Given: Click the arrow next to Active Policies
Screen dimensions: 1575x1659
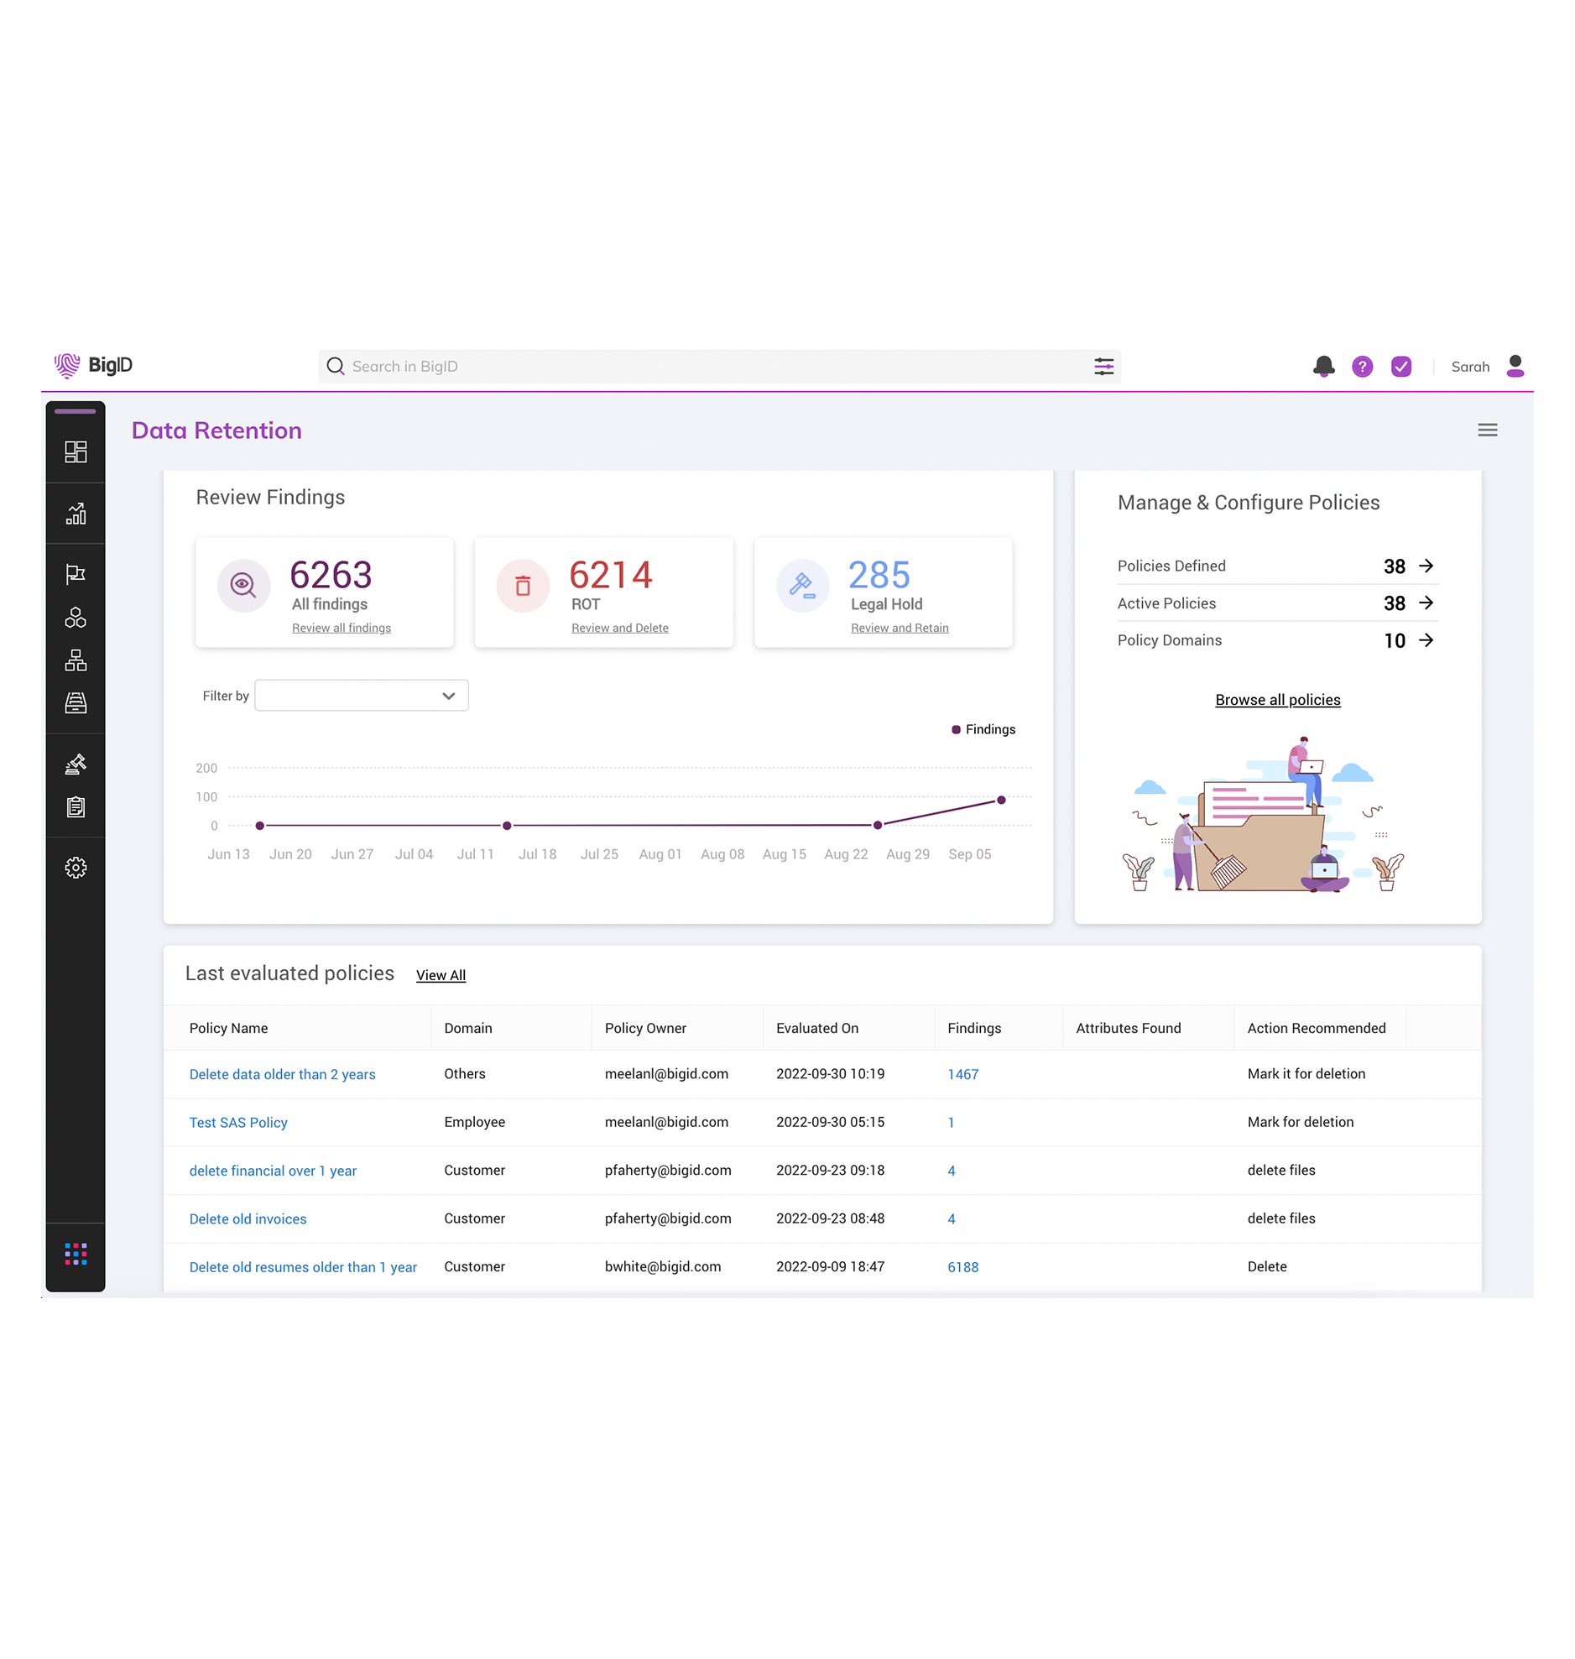Looking at the screenshot, I should point(1426,603).
